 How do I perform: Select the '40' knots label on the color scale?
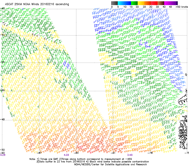(164, 7)
